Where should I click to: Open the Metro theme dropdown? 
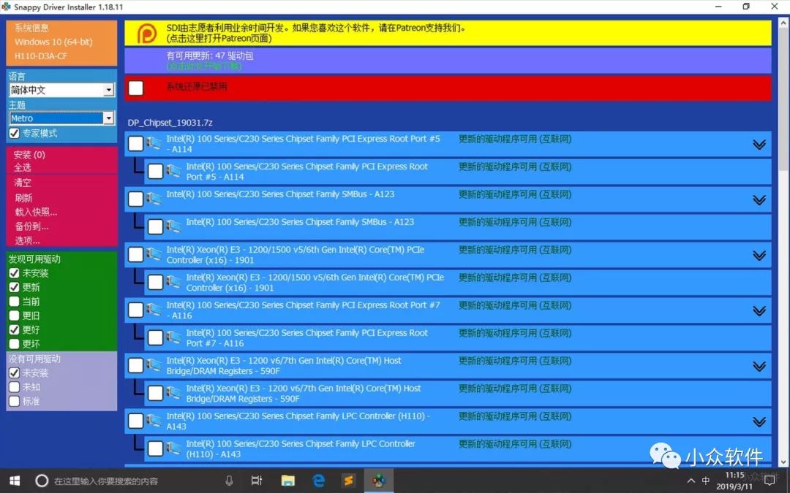tap(108, 118)
